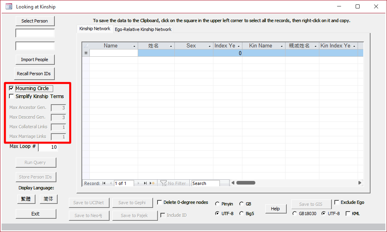Click the select-all square in table corner
This screenshot has width=387, height=232.
85,46
